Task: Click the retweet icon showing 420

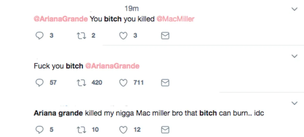Action: tap(81, 83)
